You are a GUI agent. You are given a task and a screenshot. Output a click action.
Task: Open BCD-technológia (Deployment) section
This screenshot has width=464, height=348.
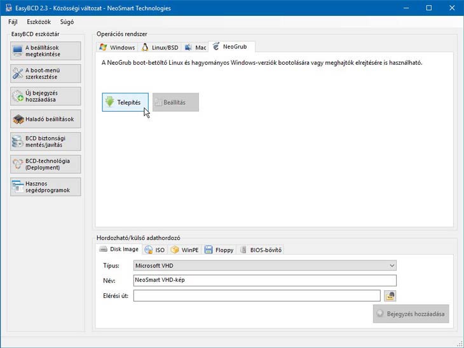point(46,164)
